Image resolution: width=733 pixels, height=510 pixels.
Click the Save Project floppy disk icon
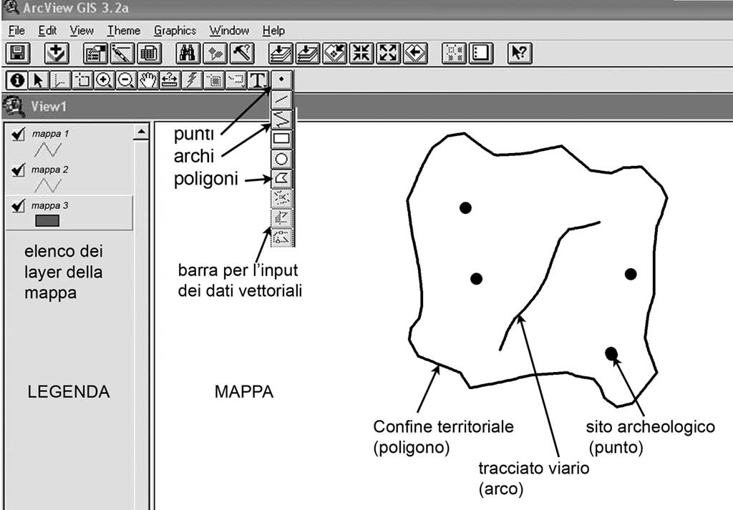click(x=16, y=53)
